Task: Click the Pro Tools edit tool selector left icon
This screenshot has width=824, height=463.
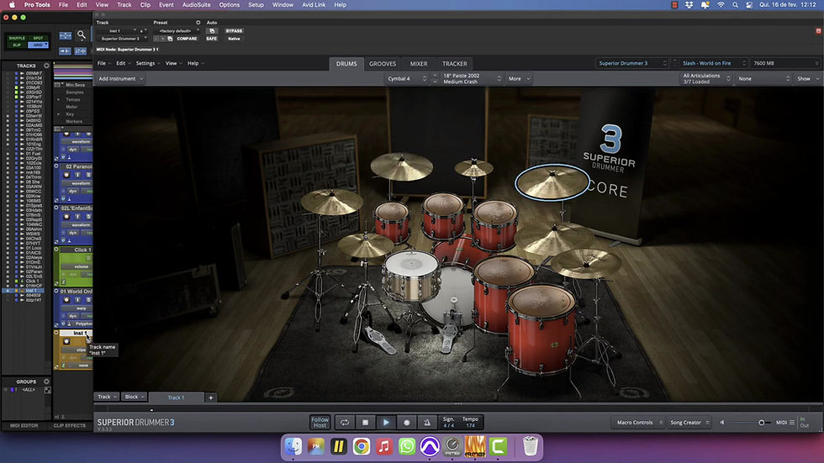Action: 66,35
